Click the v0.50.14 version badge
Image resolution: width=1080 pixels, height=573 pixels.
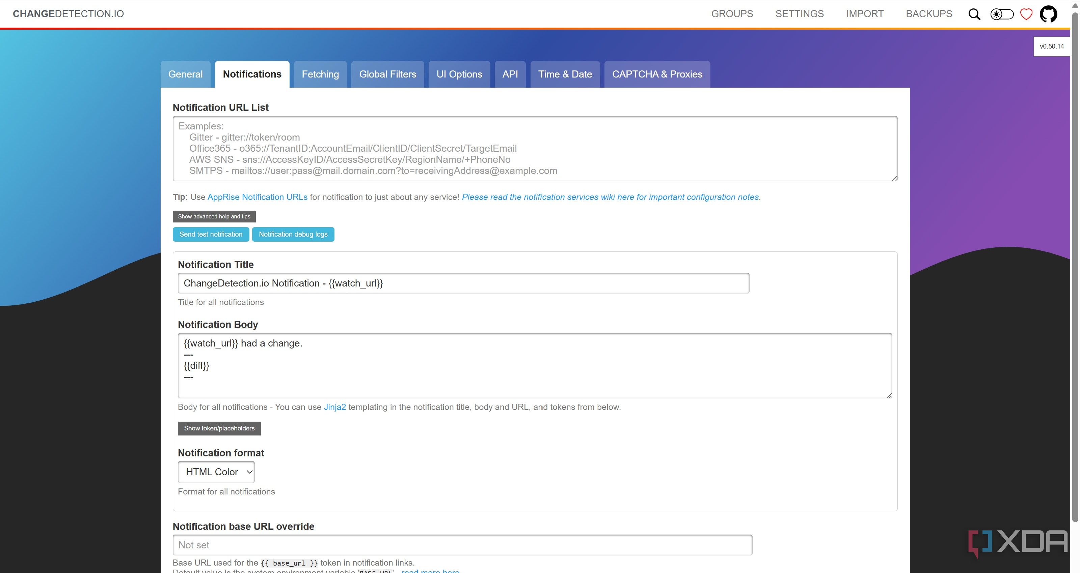click(x=1052, y=47)
